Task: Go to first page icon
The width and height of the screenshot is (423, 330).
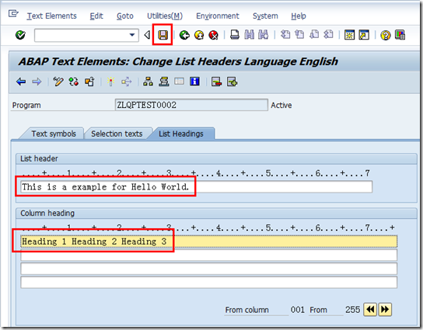Action: click(x=285, y=35)
